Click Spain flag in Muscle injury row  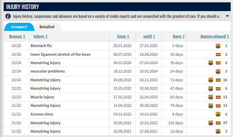tap(218, 97)
